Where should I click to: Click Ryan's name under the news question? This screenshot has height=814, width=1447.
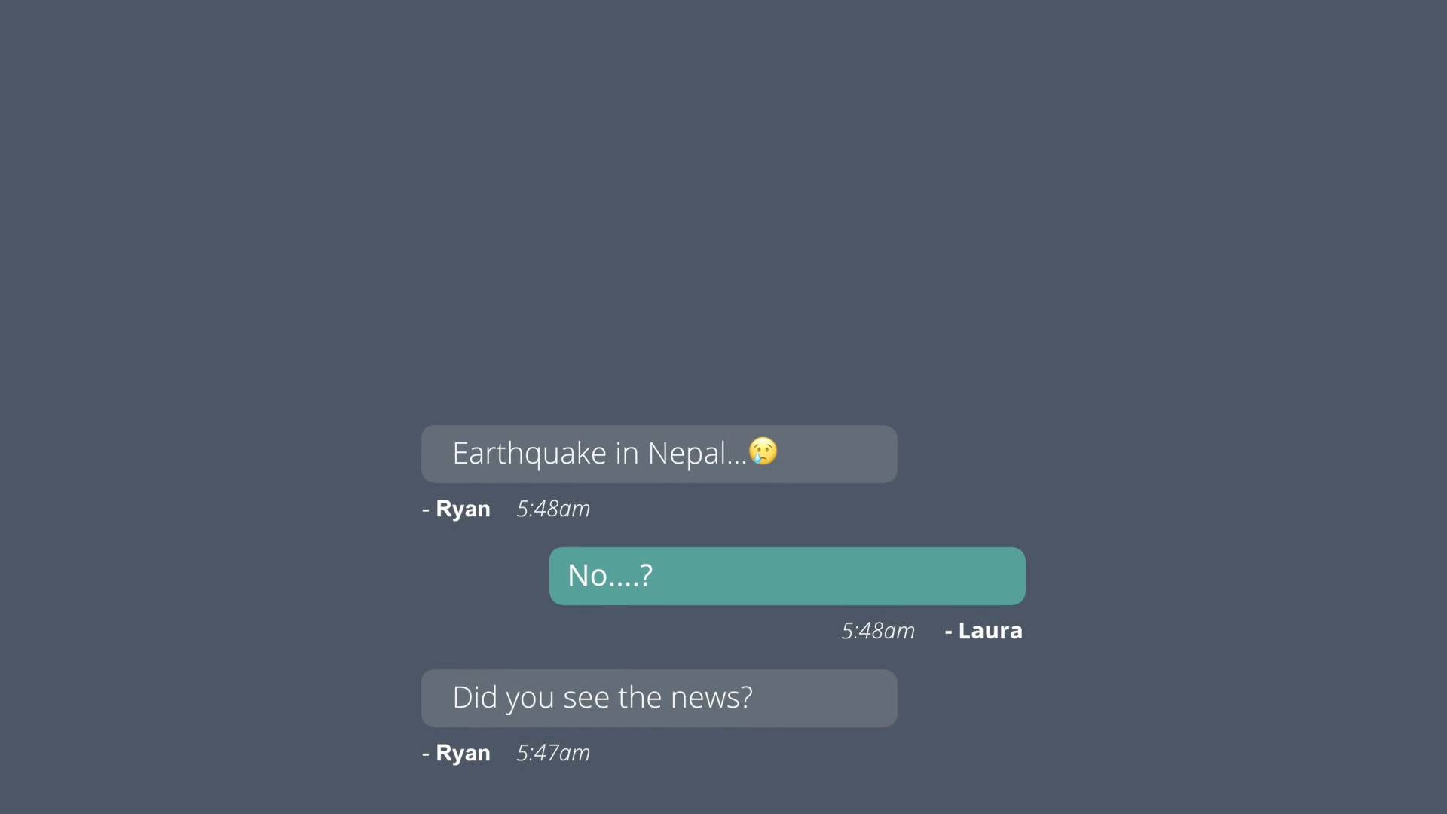[463, 754]
